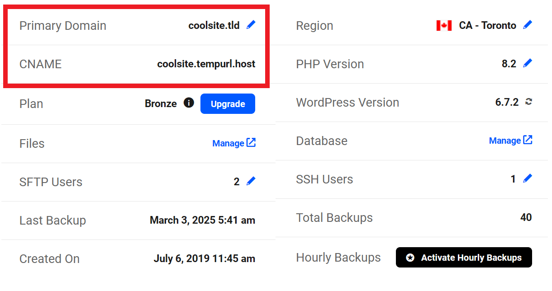The image size is (552, 291).
Task: Click the Database label
Action: (322, 141)
